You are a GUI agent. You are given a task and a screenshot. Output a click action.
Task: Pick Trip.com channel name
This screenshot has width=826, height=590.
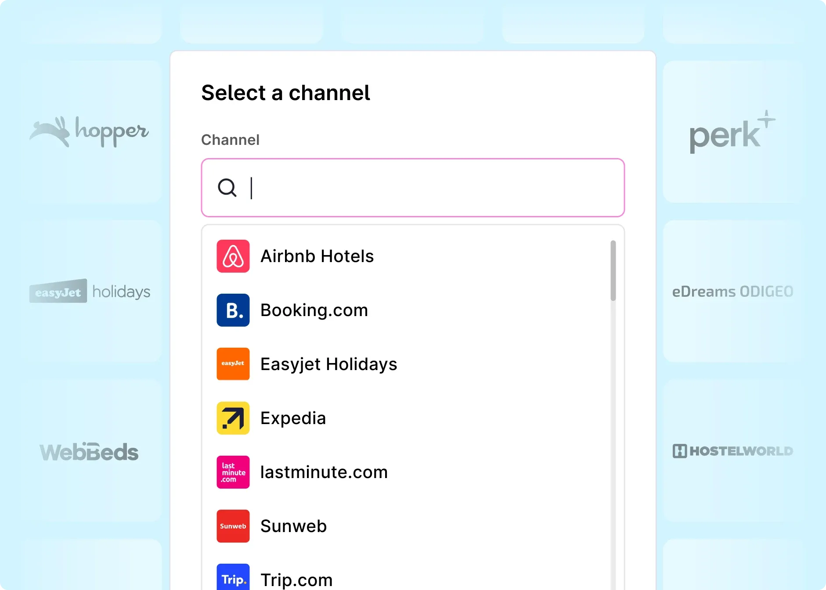pyautogui.click(x=297, y=580)
